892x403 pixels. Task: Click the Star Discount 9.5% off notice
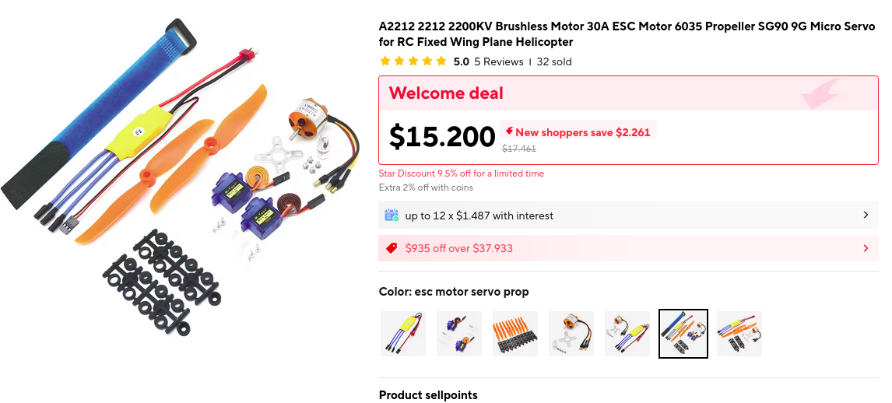tap(462, 173)
